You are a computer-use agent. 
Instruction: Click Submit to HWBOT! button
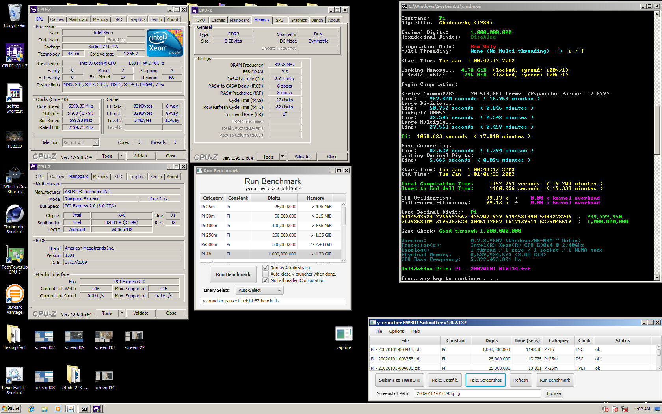(x=399, y=380)
